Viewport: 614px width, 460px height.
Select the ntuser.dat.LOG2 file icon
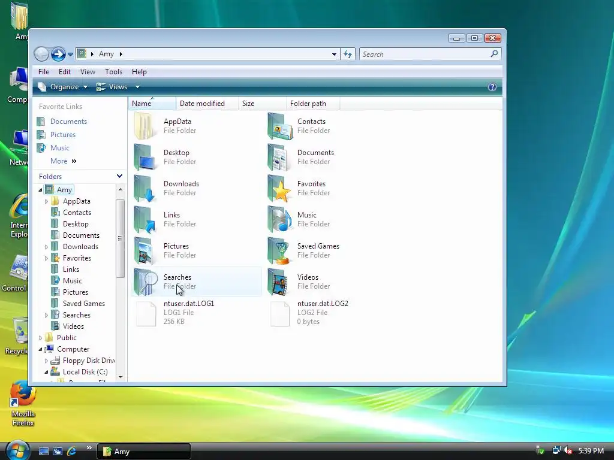[280, 313]
